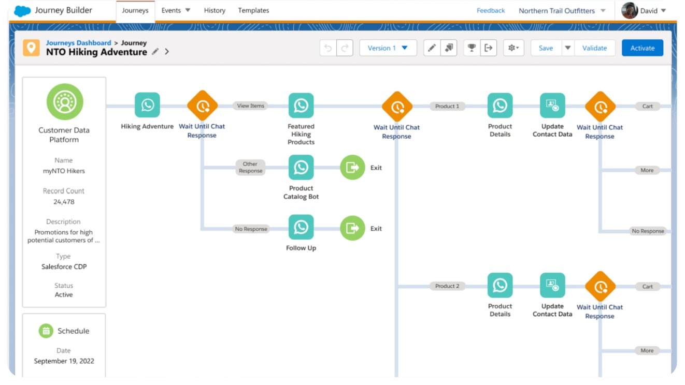685x385 pixels.
Task: Select the Product Catalog Bot activity
Action: [301, 168]
